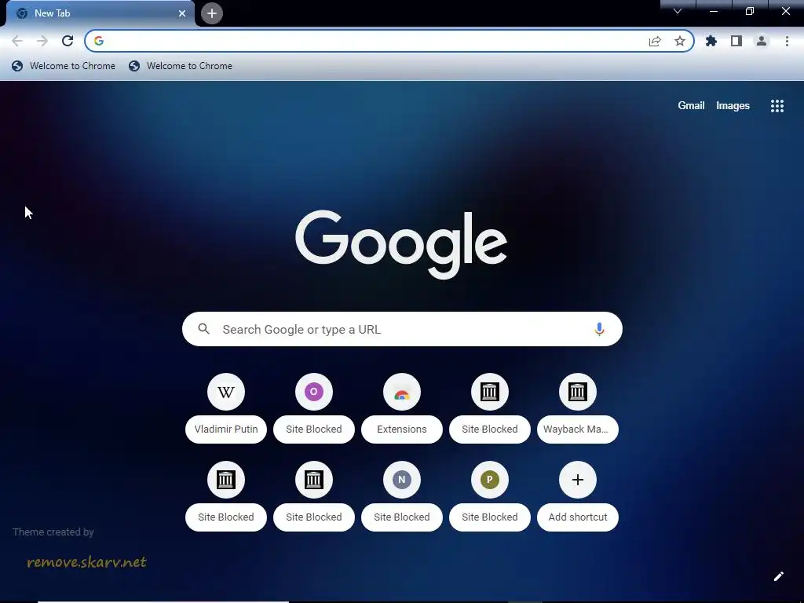Viewport: 804px width, 603px height.
Task: Customize this page with pencil icon
Action: 778,576
